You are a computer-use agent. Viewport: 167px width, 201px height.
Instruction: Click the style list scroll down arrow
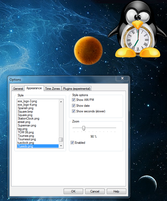pos(61,146)
